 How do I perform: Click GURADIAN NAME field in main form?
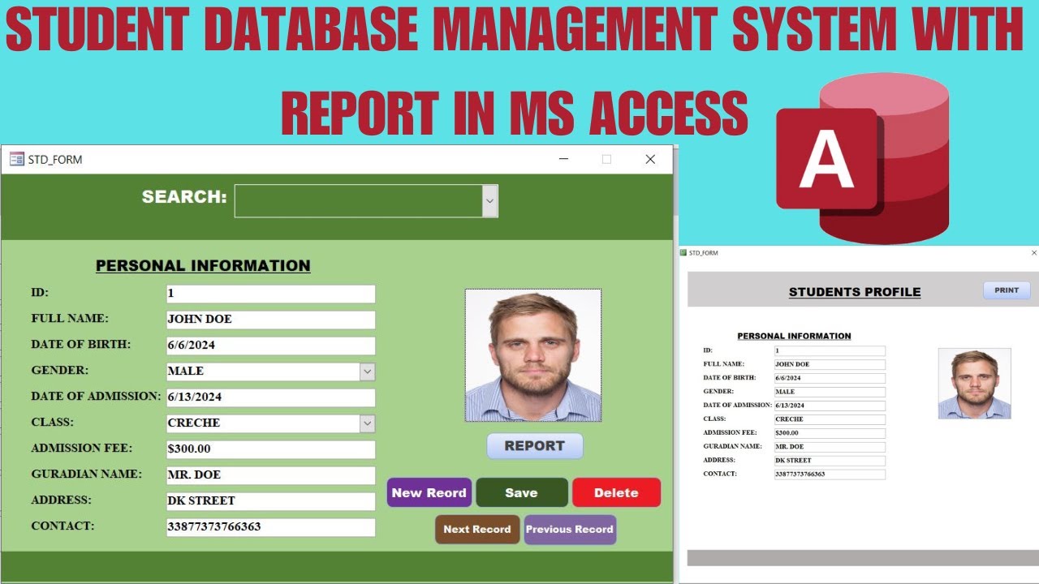click(270, 475)
